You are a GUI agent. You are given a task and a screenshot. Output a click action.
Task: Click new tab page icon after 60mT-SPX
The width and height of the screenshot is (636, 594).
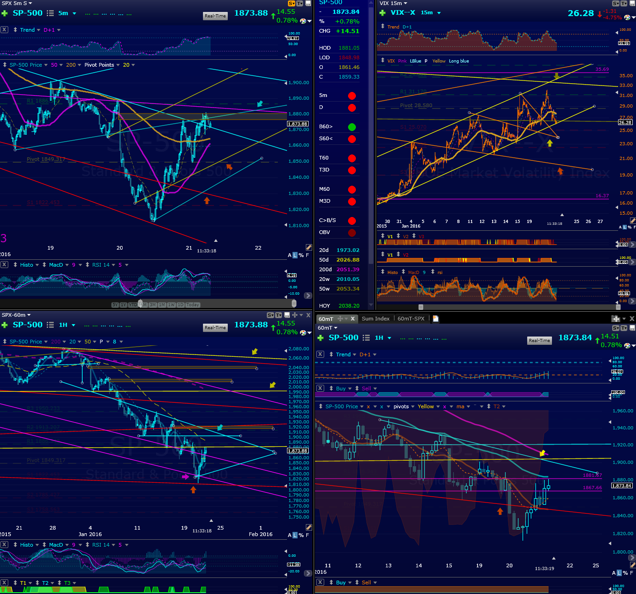click(436, 319)
